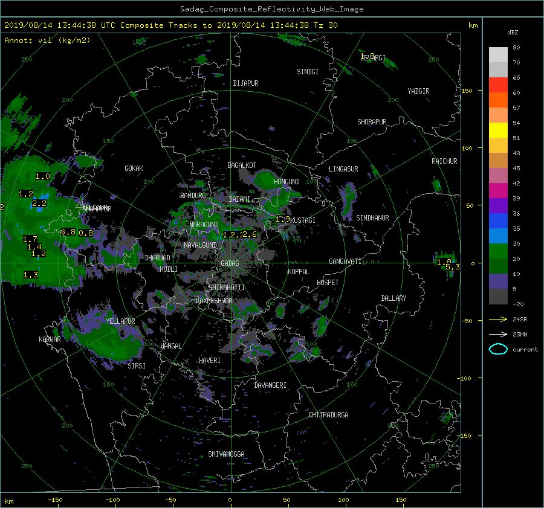Pick the dark grey -20 dBZ swatch
544x508 pixels.
click(498, 297)
